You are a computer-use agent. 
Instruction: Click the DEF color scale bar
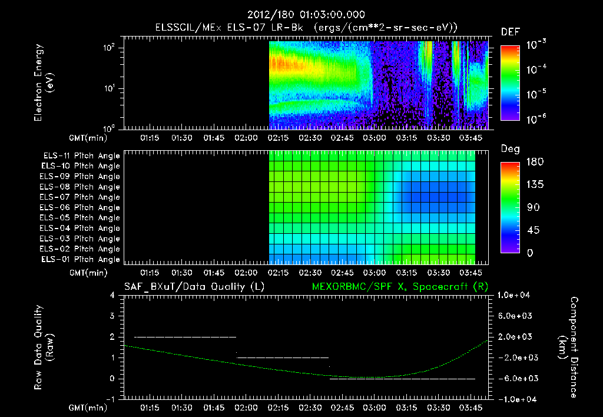pyautogui.click(x=511, y=83)
